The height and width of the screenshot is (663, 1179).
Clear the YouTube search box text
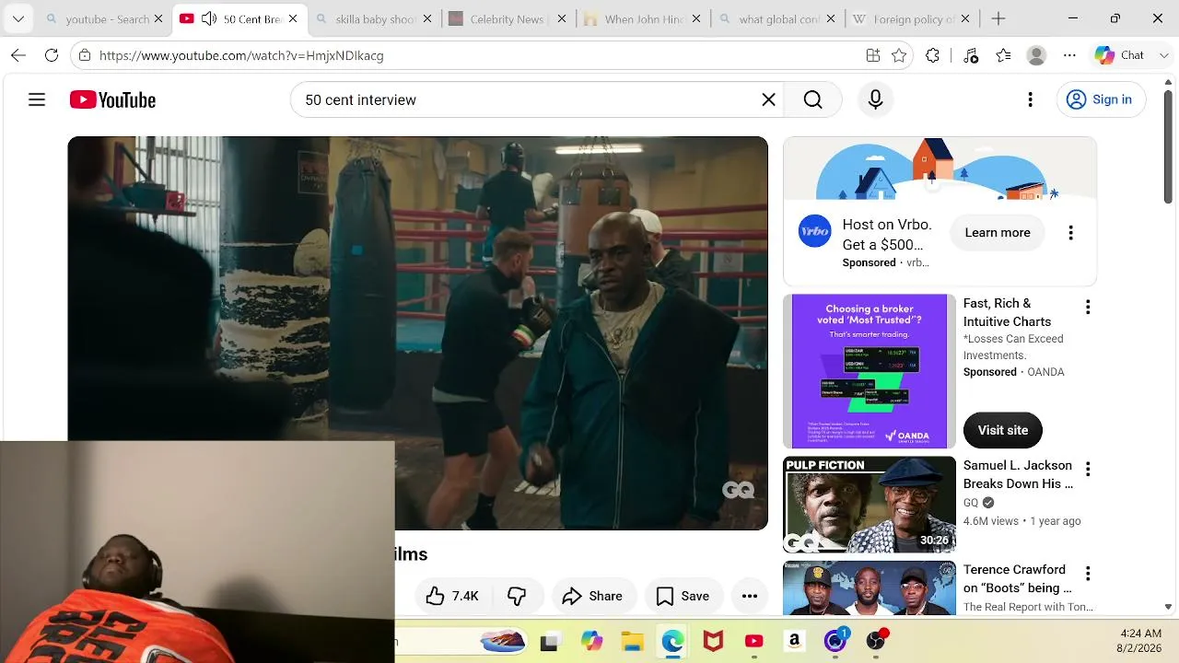768,99
